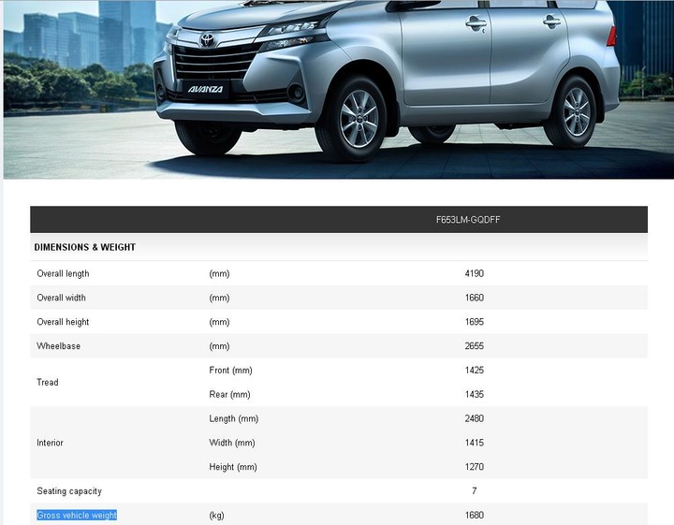Select the Wheelbase label
Screen dimensions: 674x525
pos(58,346)
